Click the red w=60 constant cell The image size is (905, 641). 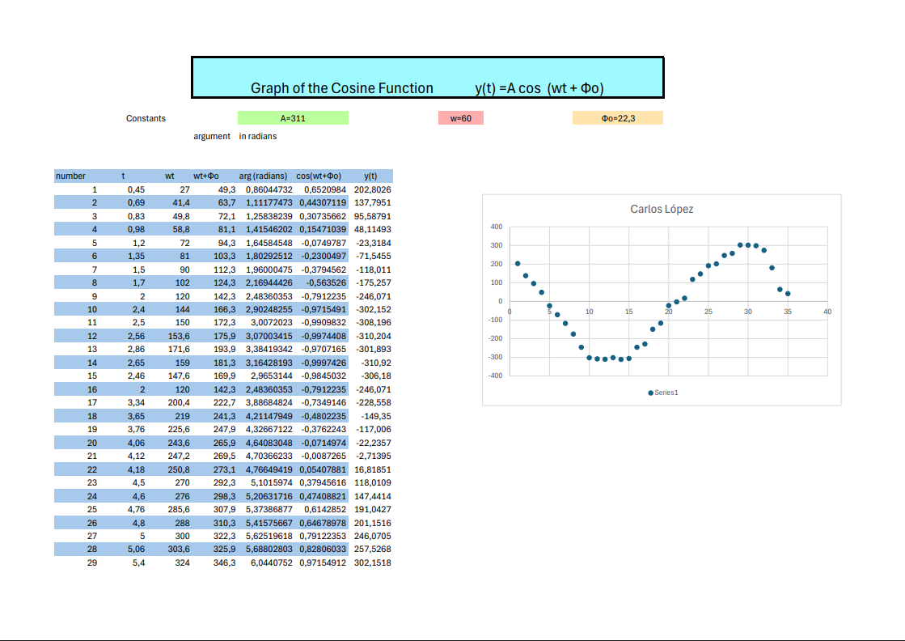tap(460, 118)
